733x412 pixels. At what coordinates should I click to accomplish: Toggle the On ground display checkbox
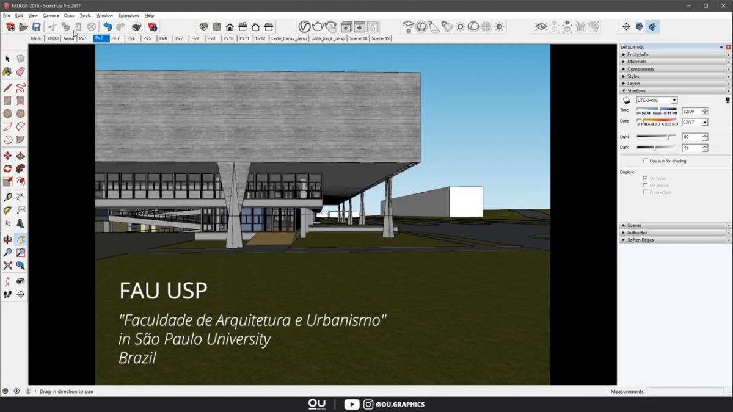point(646,185)
